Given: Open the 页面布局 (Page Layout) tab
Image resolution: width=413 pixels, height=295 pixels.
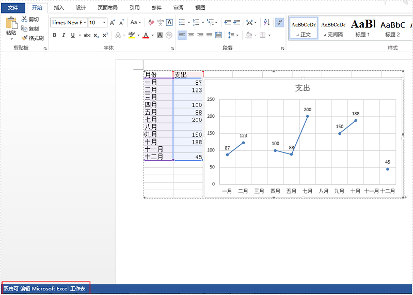Looking at the screenshot, I should (107, 8).
